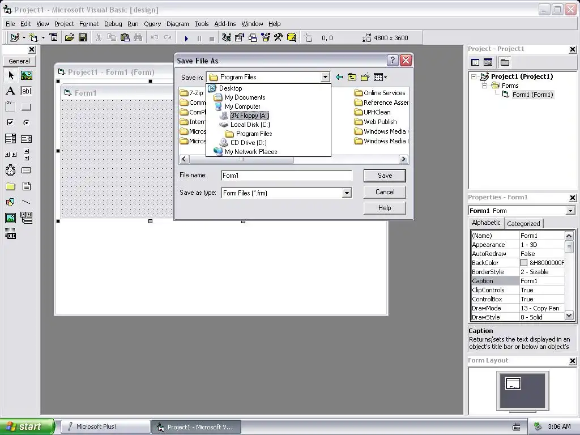Select the HScrollBar tool in toolbox
580x435 pixels.
point(11,155)
